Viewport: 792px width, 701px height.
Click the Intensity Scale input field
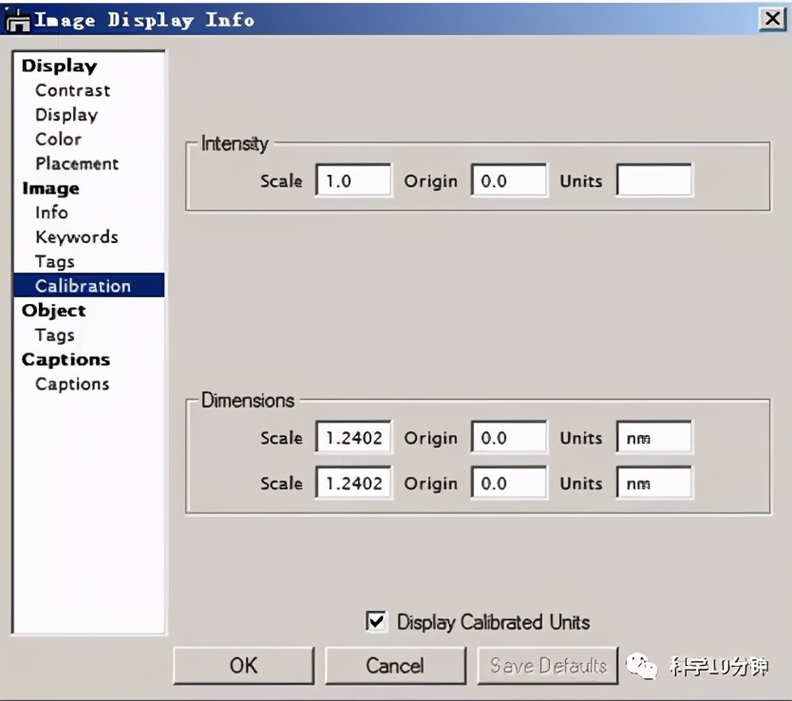(x=353, y=180)
